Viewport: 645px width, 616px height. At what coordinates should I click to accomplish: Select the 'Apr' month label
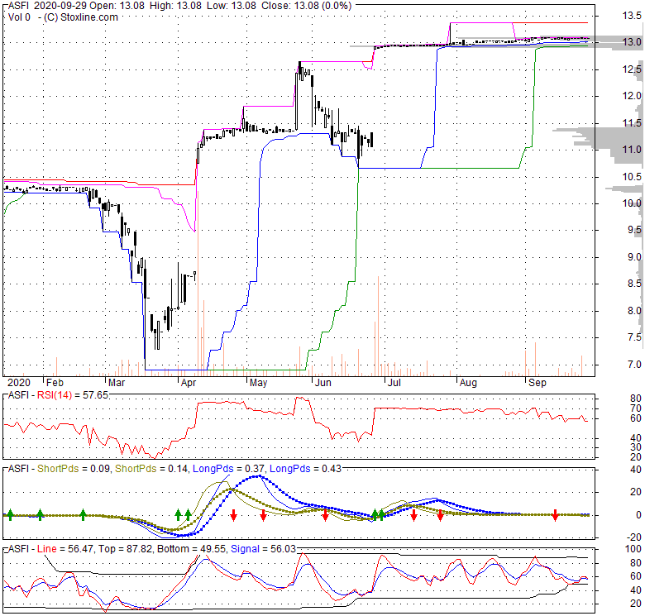pyautogui.click(x=189, y=383)
